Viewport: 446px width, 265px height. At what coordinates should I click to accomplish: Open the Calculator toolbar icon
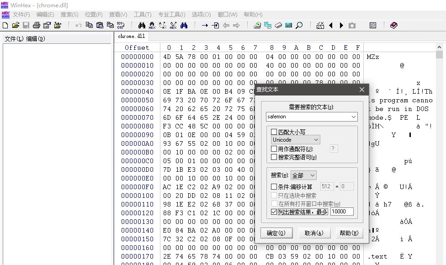pyautogui.click(x=288, y=25)
